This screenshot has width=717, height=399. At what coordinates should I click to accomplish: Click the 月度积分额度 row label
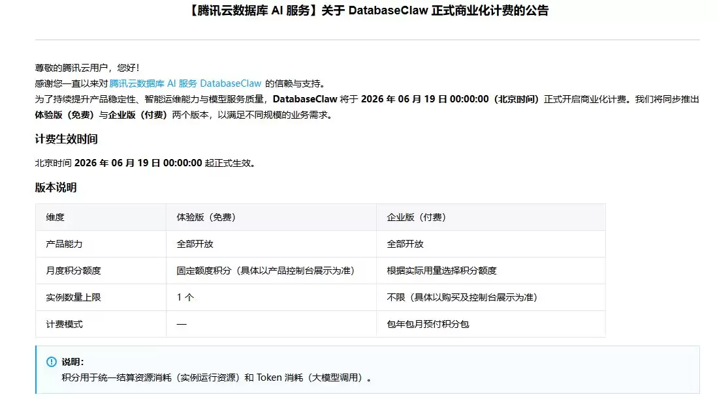[73, 271]
